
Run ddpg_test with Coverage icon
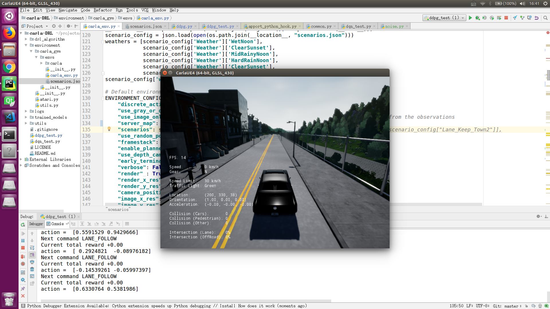(485, 17)
